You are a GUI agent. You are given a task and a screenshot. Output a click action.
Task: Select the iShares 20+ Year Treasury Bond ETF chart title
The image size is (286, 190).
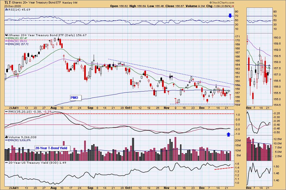[36, 2]
